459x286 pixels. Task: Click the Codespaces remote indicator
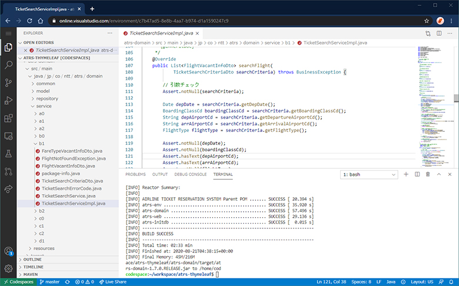[x=18, y=282]
